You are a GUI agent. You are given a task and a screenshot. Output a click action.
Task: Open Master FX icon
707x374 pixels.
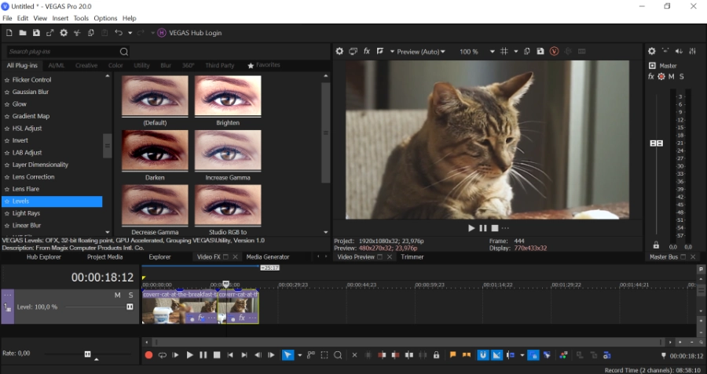(x=651, y=77)
